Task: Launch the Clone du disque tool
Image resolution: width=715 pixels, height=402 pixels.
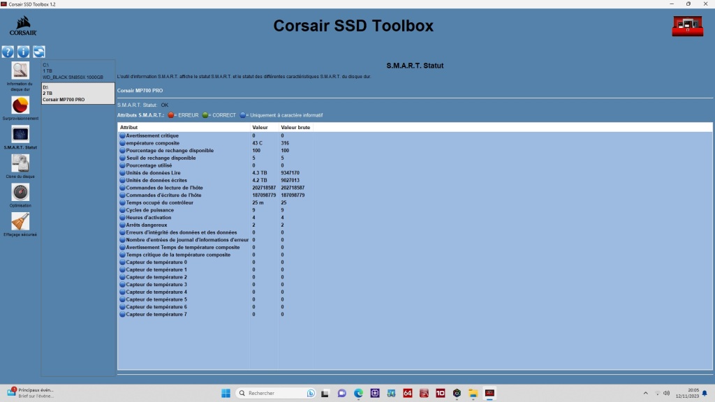Action: point(20,163)
